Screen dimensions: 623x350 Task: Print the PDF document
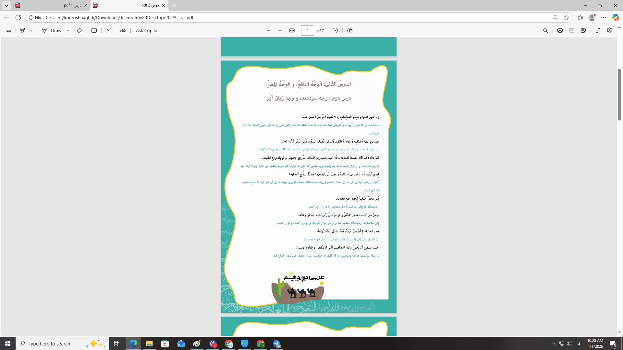pos(560,30)
